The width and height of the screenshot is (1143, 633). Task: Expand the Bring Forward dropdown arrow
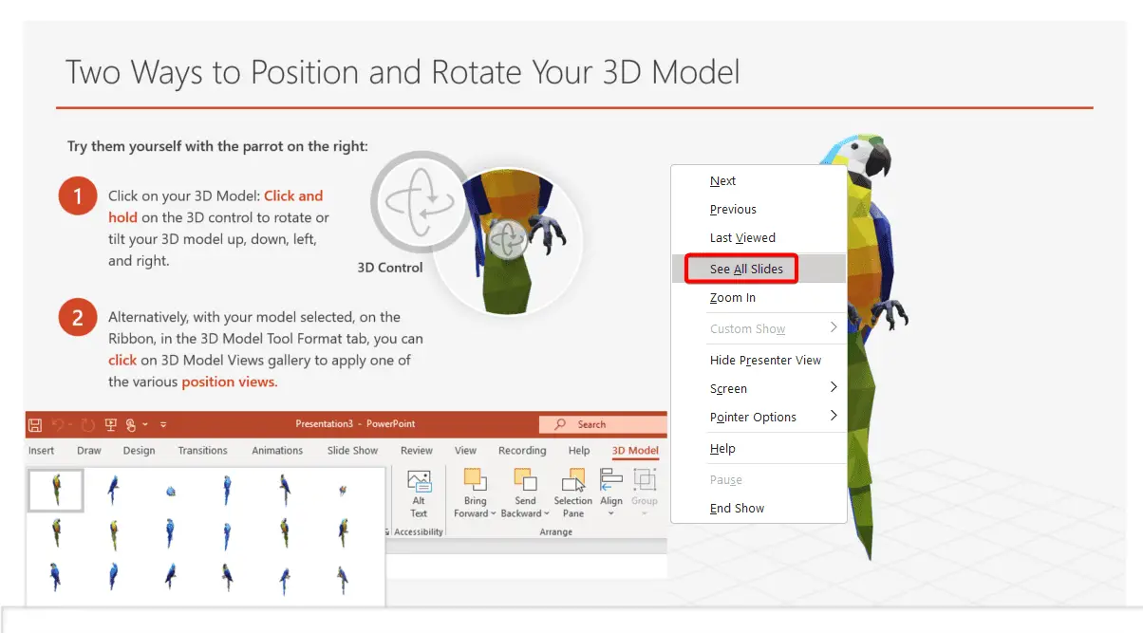coord(493,514)
